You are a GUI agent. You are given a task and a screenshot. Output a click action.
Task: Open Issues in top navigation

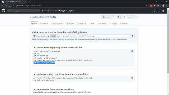tap(55, 11)
